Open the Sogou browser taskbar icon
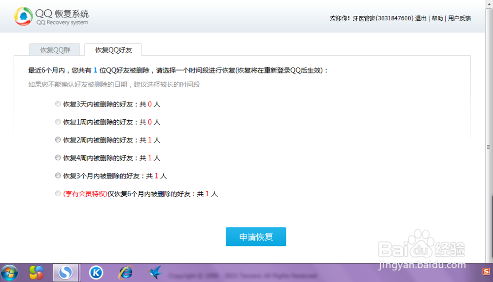The height and width of the screenshot is (282, 493). pyautogui.click(x=66, y=273)
